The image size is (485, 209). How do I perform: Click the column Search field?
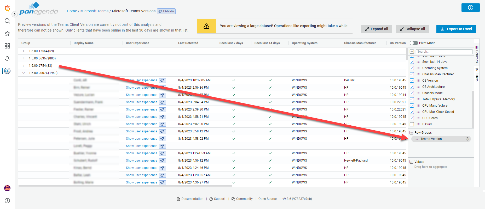tap(444, 52)
